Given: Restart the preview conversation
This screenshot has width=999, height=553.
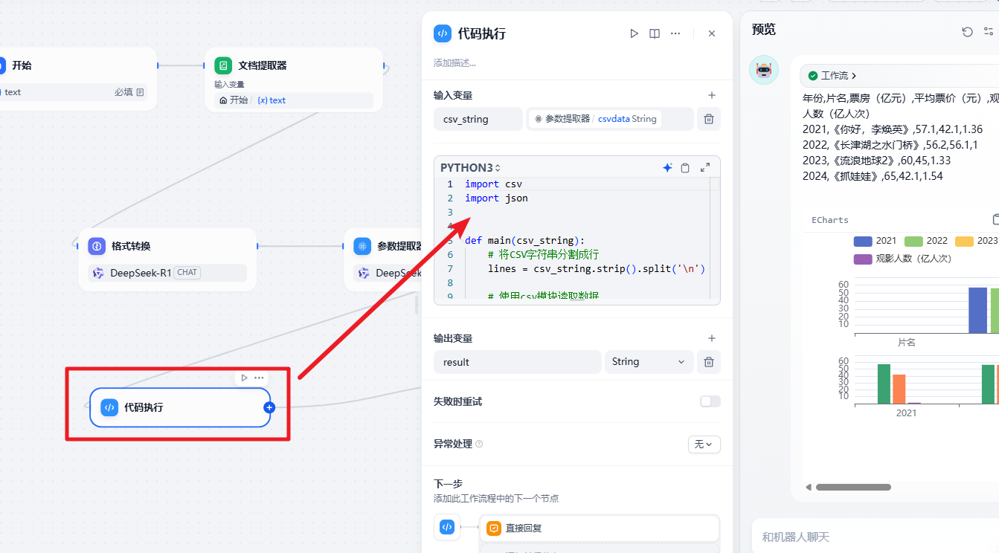Looking at the screenshot, I should click(x=967, y=31).
